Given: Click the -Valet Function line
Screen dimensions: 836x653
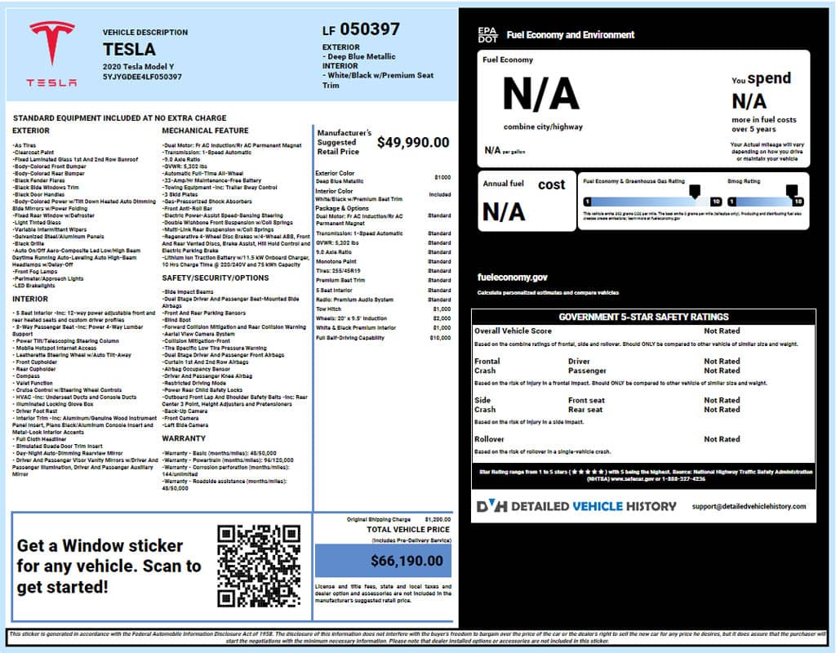Looking at the screenshot, I should 33,383.
